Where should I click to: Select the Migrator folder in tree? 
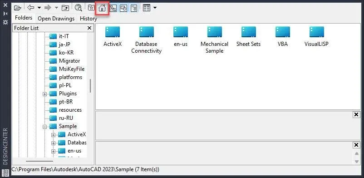click(x=64, y=61)
